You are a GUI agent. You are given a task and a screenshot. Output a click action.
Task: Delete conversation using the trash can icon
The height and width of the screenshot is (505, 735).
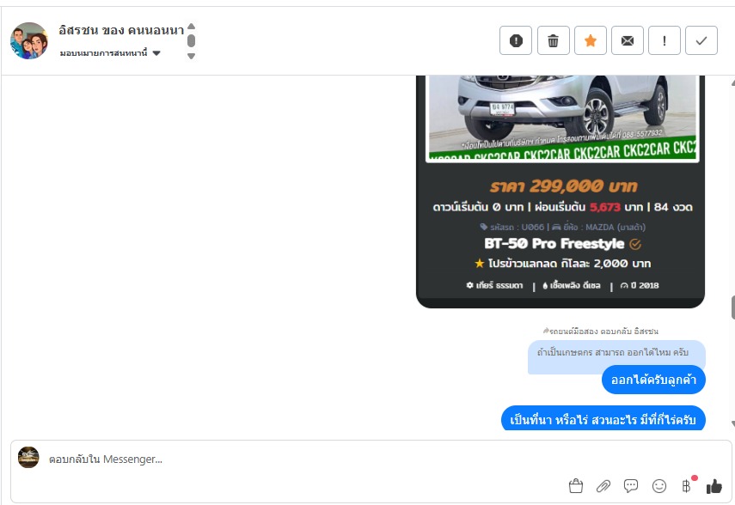(x=553, y=40)
